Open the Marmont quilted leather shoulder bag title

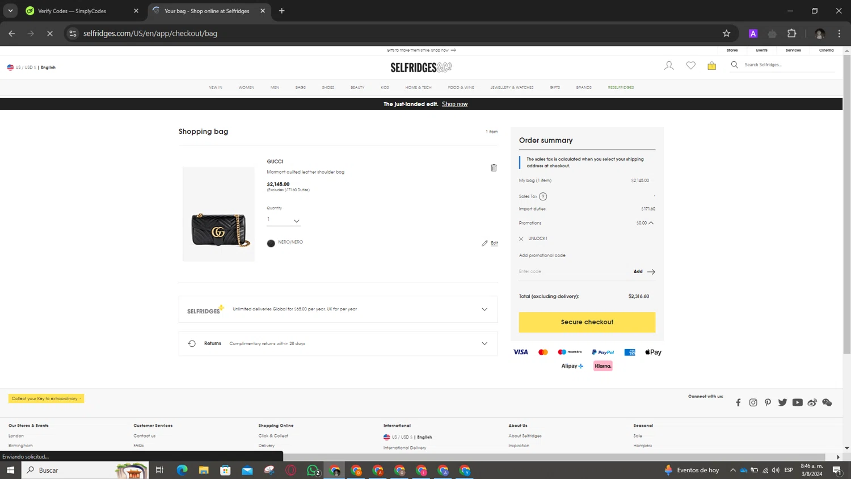[305, 172]
